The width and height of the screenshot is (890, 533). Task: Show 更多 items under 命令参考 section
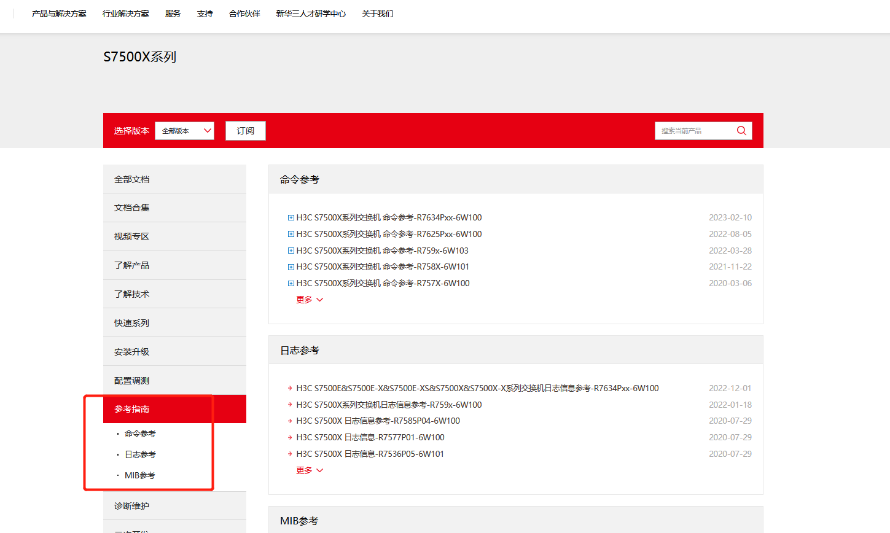310,300
